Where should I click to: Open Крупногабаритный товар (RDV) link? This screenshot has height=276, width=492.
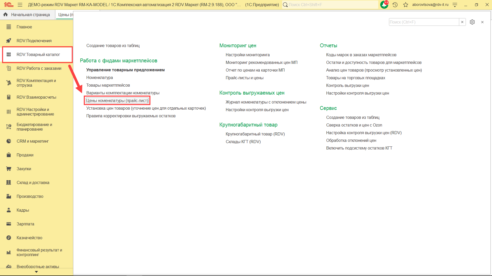point(255,134)
